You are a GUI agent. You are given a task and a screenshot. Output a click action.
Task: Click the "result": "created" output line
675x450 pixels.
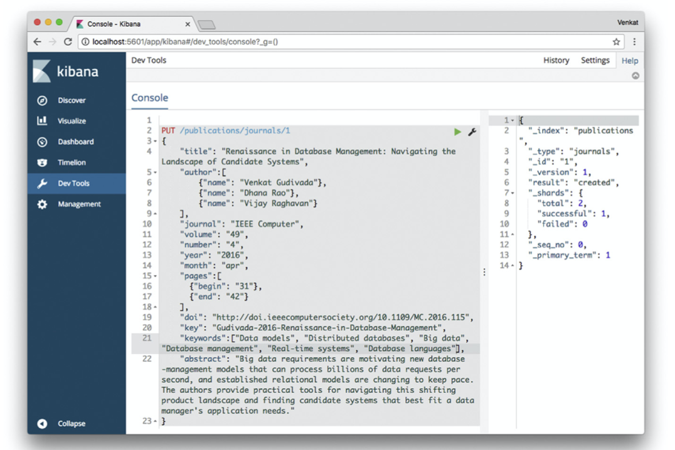pyautogui.click(x=573, y=183)
